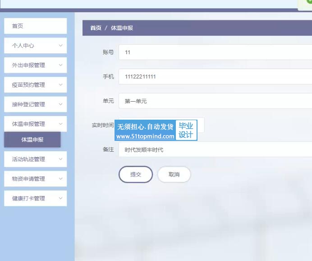Viewport: 312px width, 261px height.
Task: Open 疫苗预约管理 in the sidebar
Action: click(36, 85)
